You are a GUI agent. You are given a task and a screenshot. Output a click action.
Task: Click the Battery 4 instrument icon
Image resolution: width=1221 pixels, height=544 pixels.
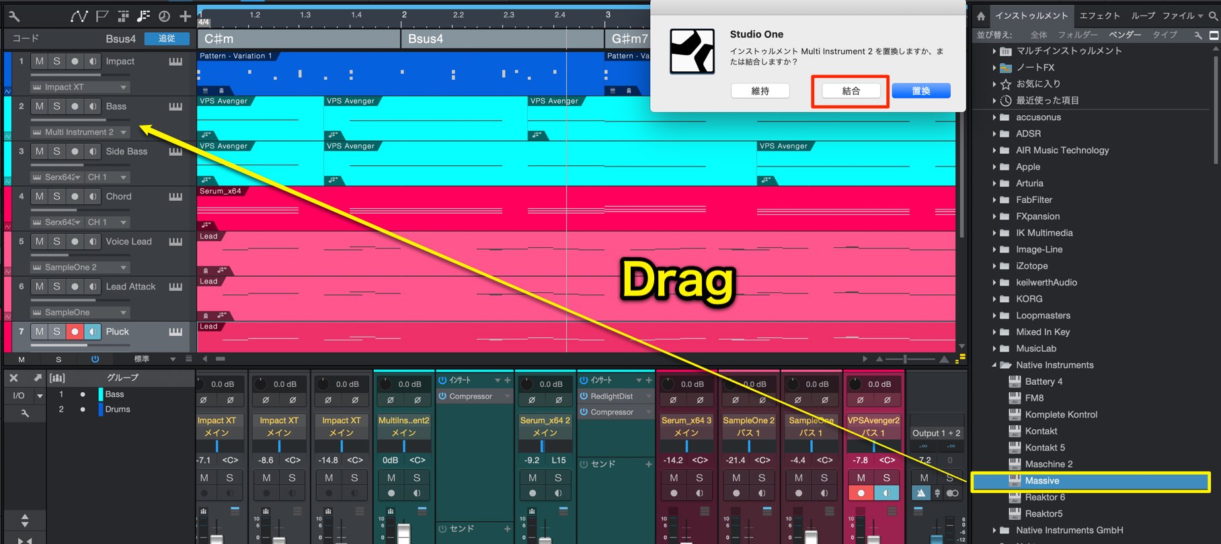1015,381
